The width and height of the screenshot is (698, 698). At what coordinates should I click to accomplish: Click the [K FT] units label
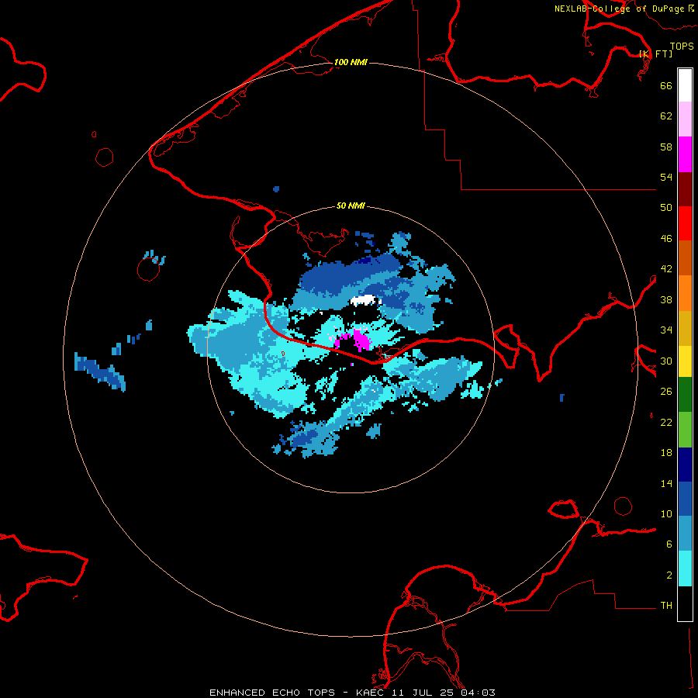[655, 54]
